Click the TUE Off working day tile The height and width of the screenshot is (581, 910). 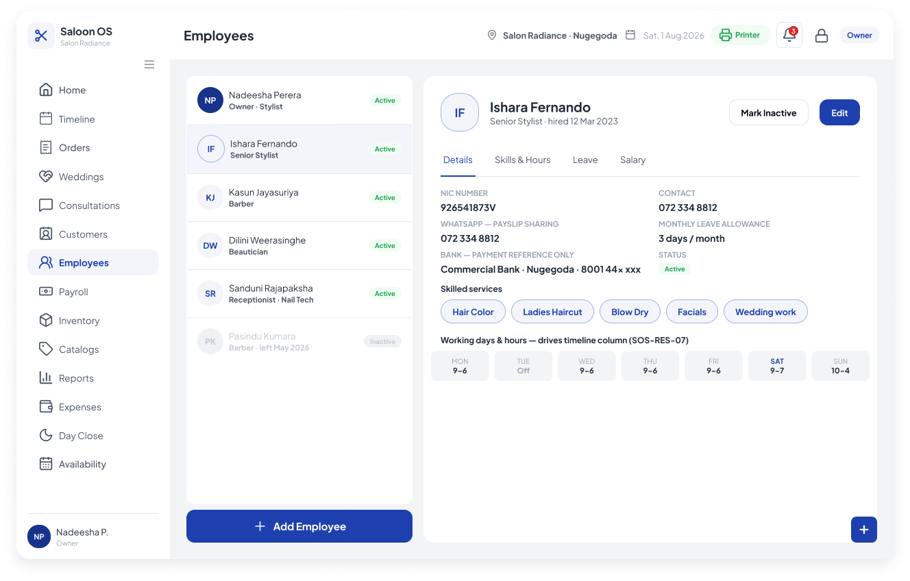(524, 366)
